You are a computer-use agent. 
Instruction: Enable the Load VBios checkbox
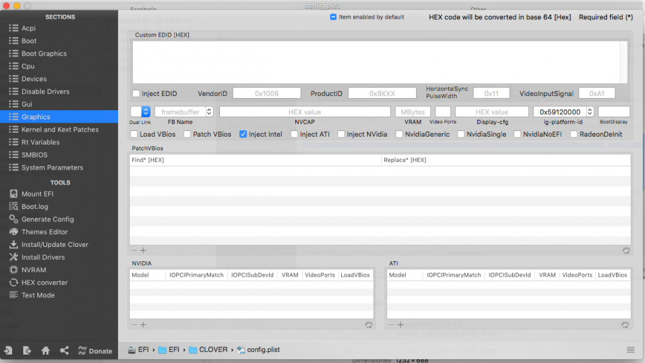point(134,134)
